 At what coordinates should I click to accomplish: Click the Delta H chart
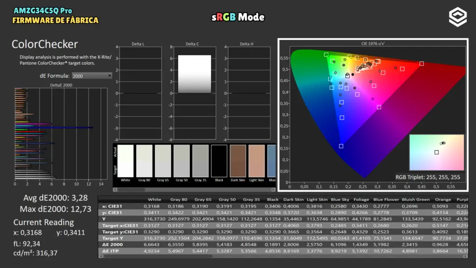click(x=249, y=93)
